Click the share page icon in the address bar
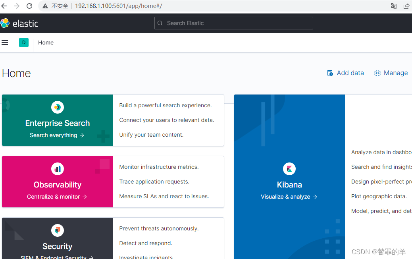The image size is (412, 259). pyautogui.click(x=406, y=6)
